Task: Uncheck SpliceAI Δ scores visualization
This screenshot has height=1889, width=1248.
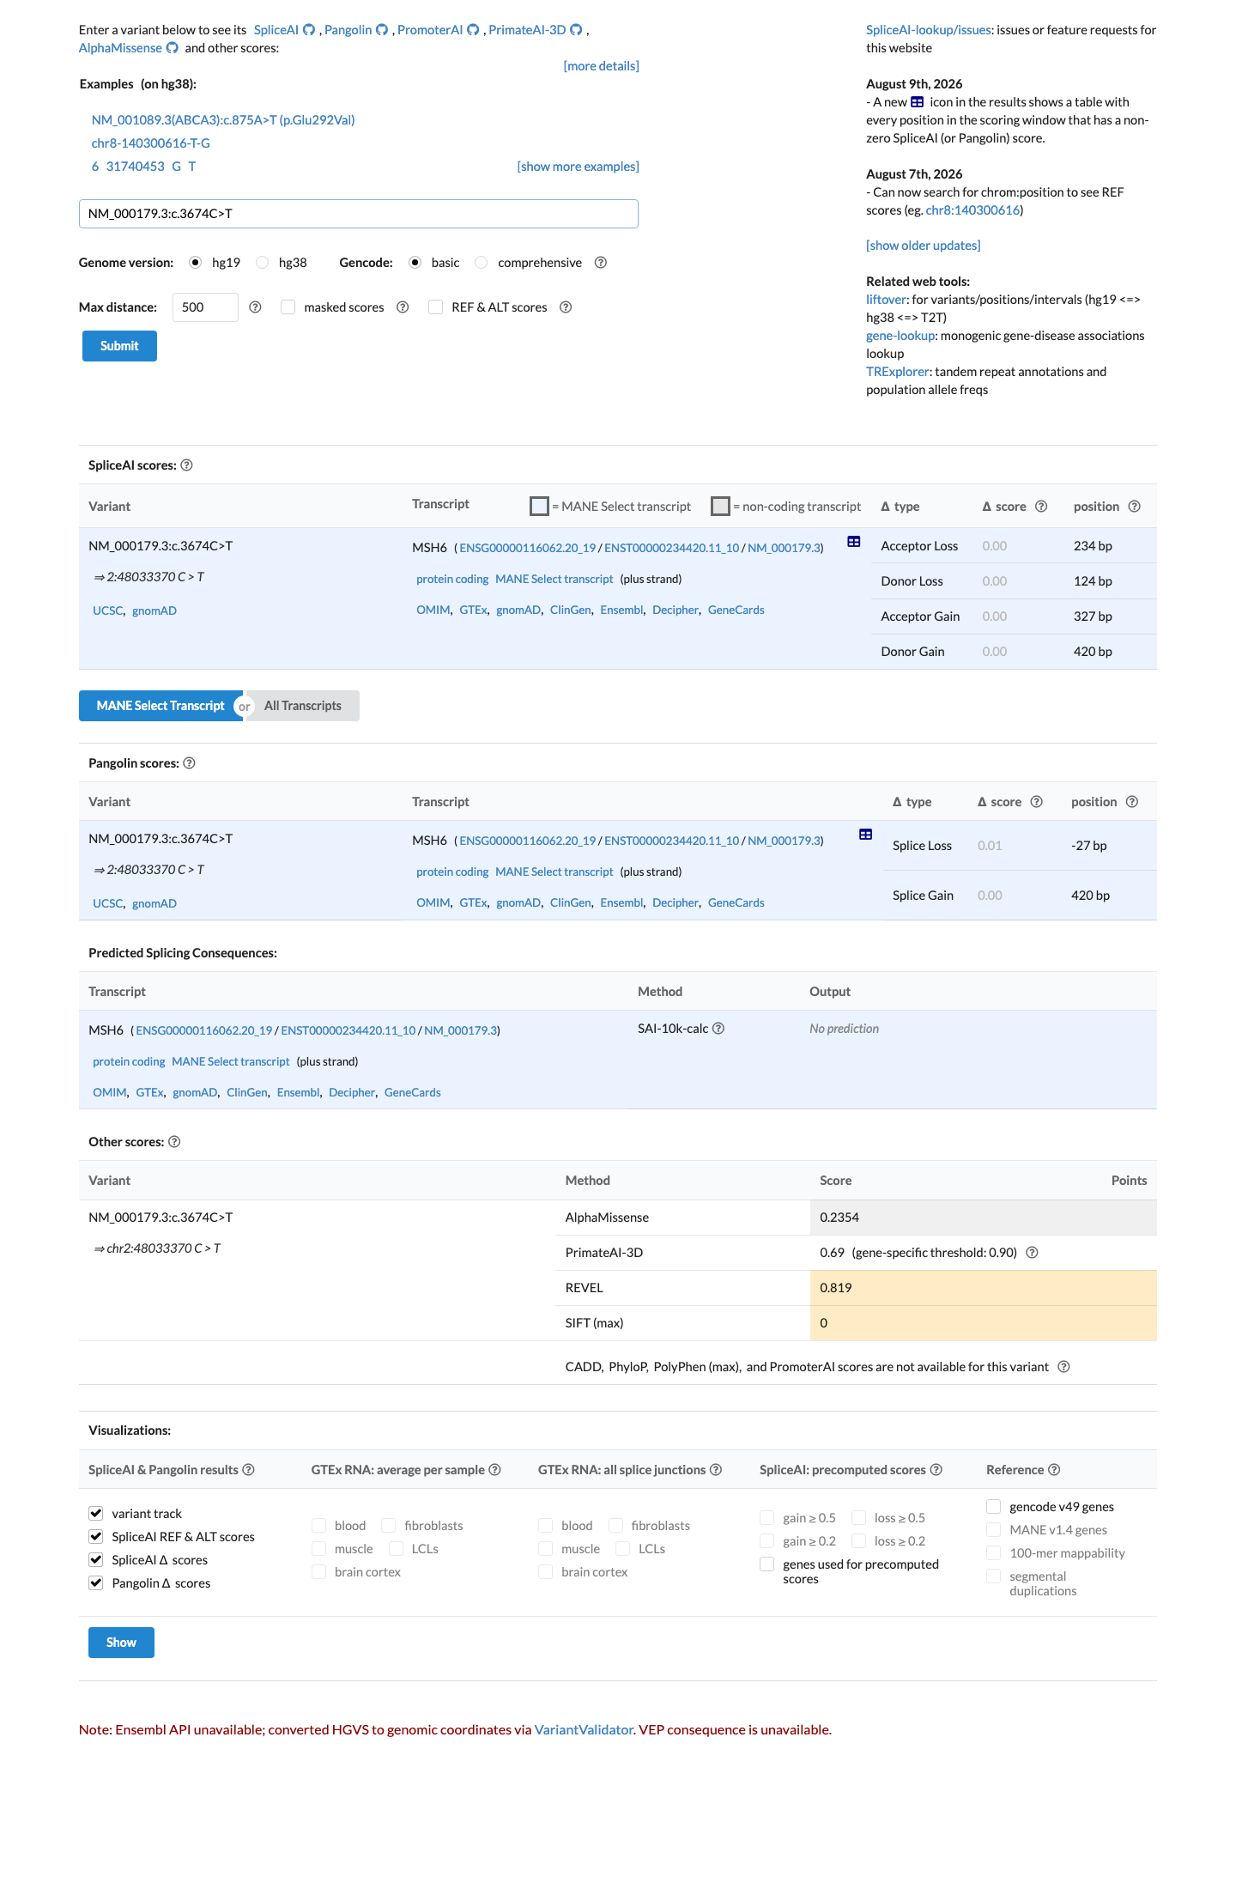Action: tap(96, 1560)
